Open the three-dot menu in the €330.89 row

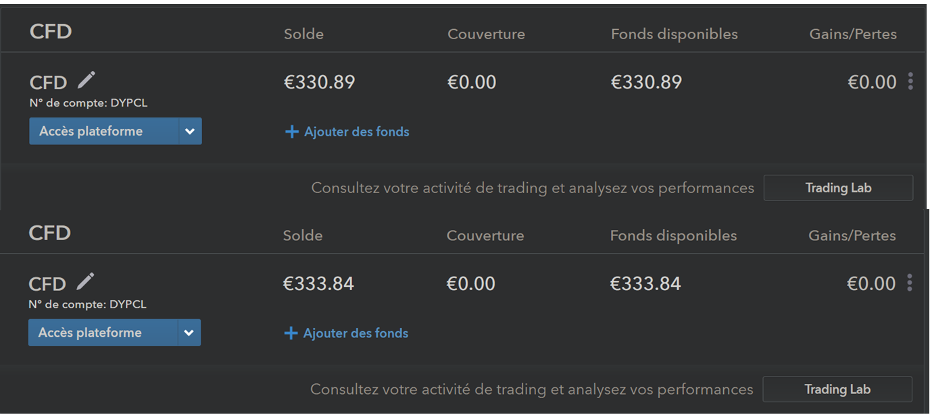point(910,82)
